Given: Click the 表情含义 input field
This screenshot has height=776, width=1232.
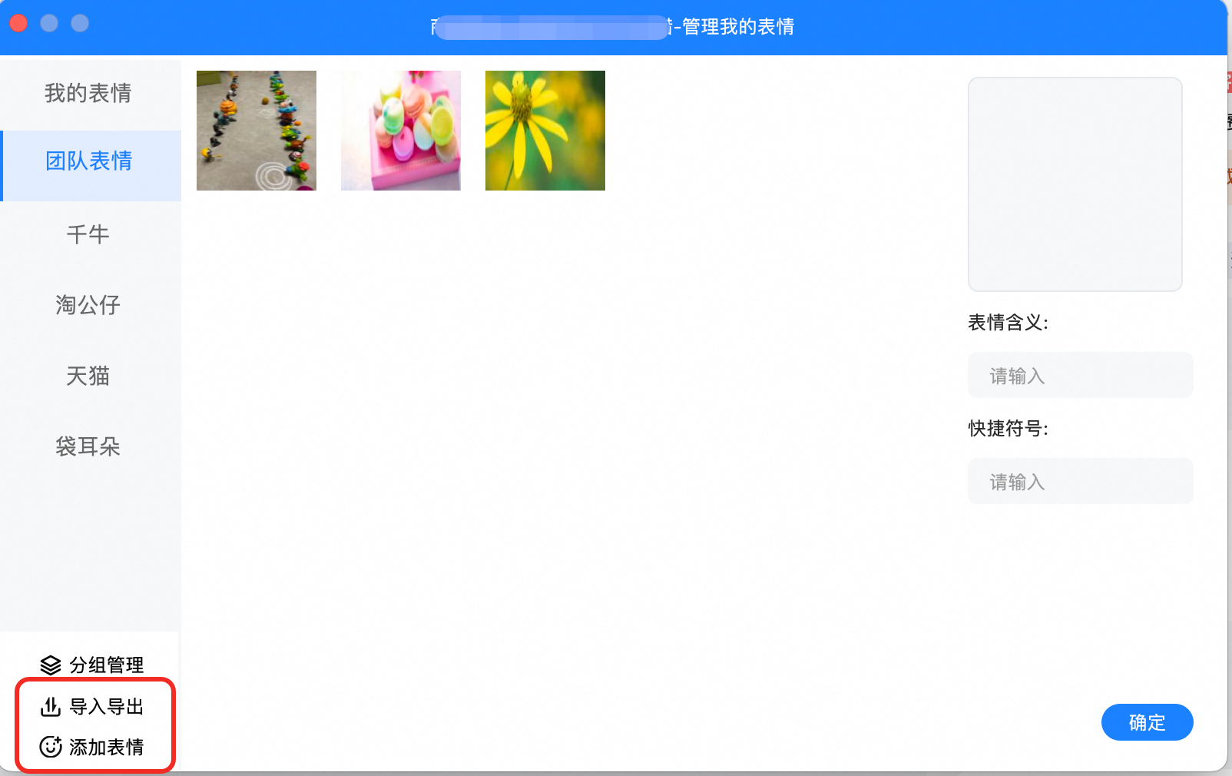Looking at the screenshot, I should (1080, 375).
